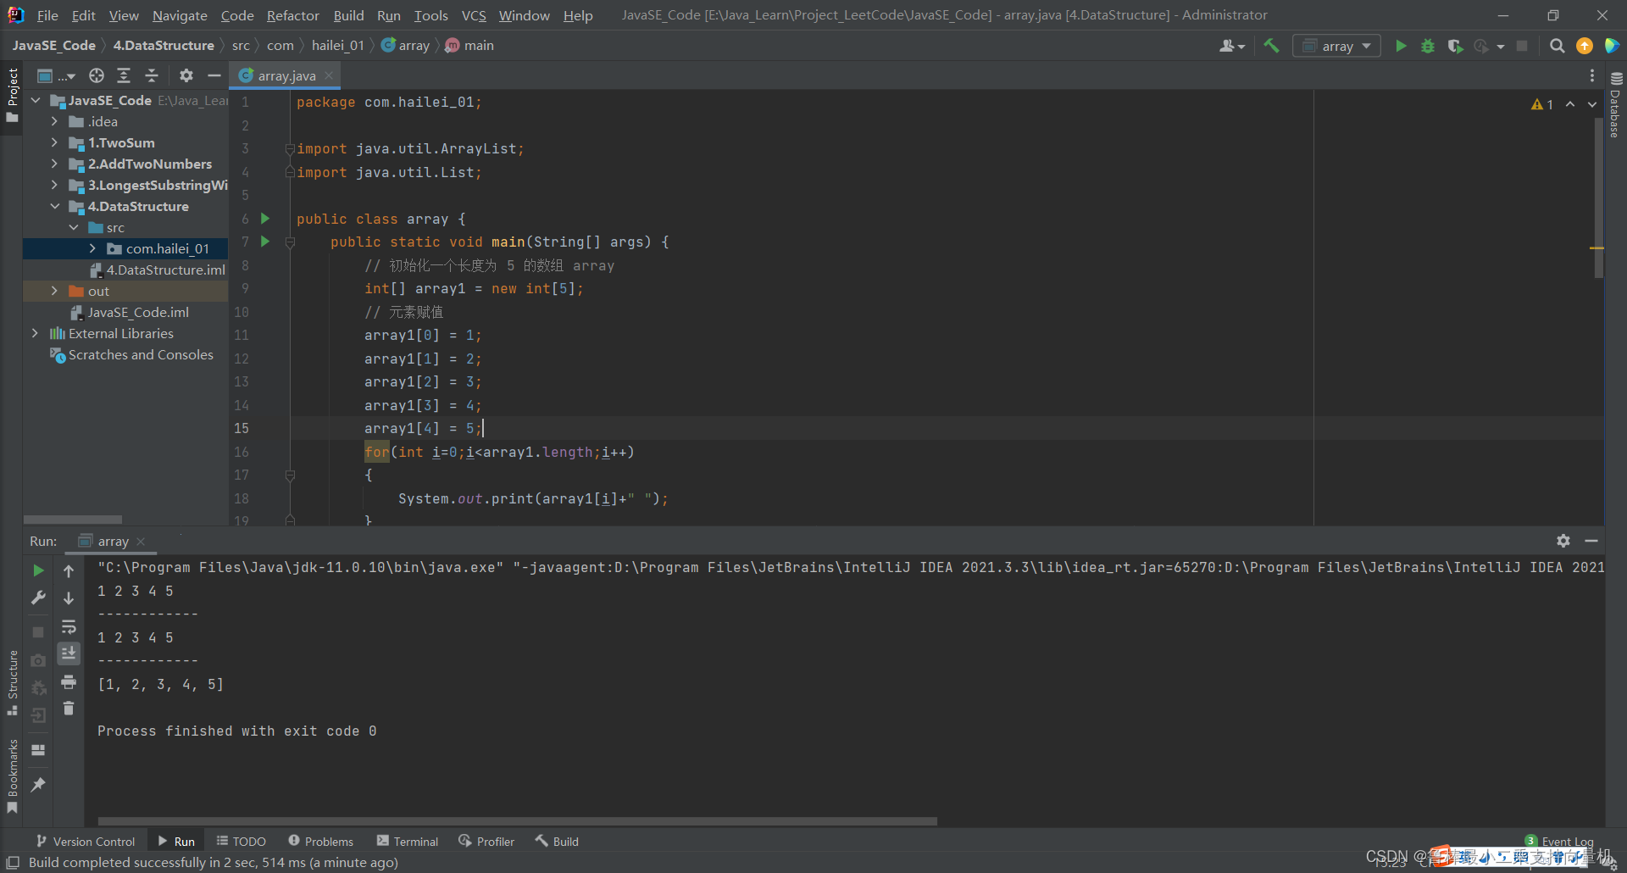Open Search Everywhere magnifier icon
The width and height of the screenshot is (1627, 873).
pos(1557,46)
